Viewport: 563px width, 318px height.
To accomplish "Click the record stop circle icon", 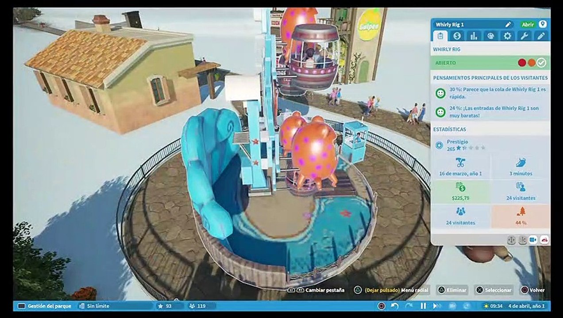I will pos(381,306).
